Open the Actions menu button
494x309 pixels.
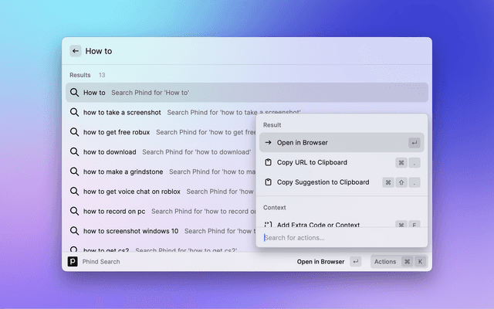pyautogui.click(x=399, y=261)
